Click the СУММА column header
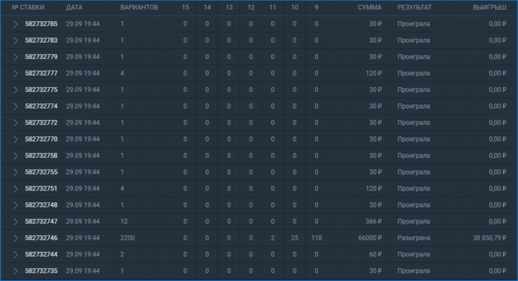The width and height of the screenshot is (518, 281). point(369,7)
